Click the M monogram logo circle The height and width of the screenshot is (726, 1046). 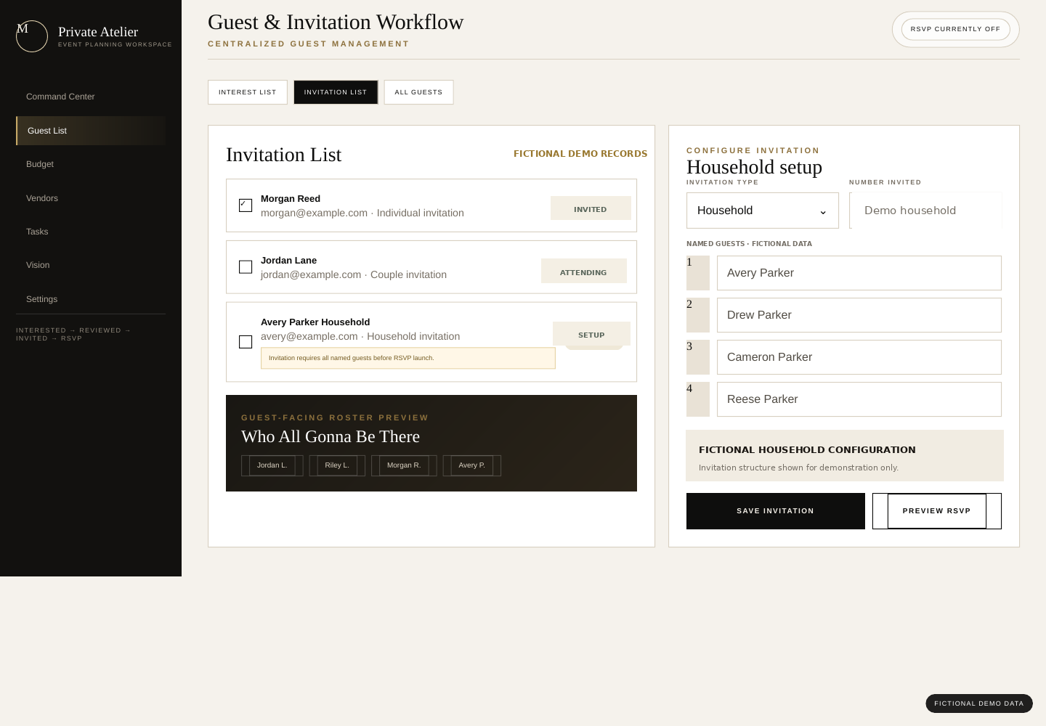click(x=32, y=36)
